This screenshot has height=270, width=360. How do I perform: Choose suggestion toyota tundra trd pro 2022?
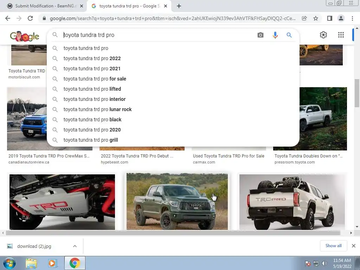(173, 58)
